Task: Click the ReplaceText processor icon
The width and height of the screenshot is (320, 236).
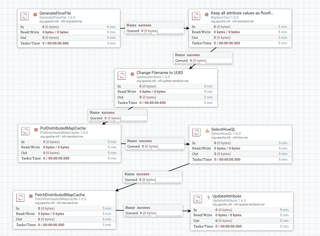Action: tap(196, 16)
